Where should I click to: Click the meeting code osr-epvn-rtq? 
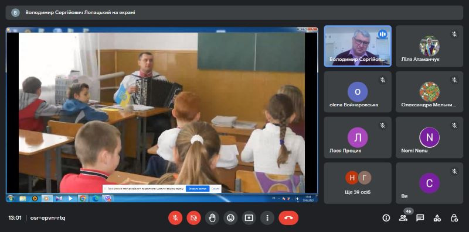click(x=48, y=218)
